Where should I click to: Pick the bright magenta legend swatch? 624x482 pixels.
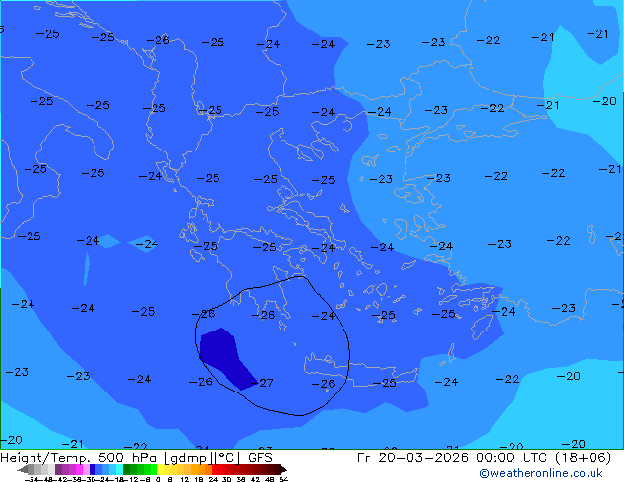[x=79, y=469]
